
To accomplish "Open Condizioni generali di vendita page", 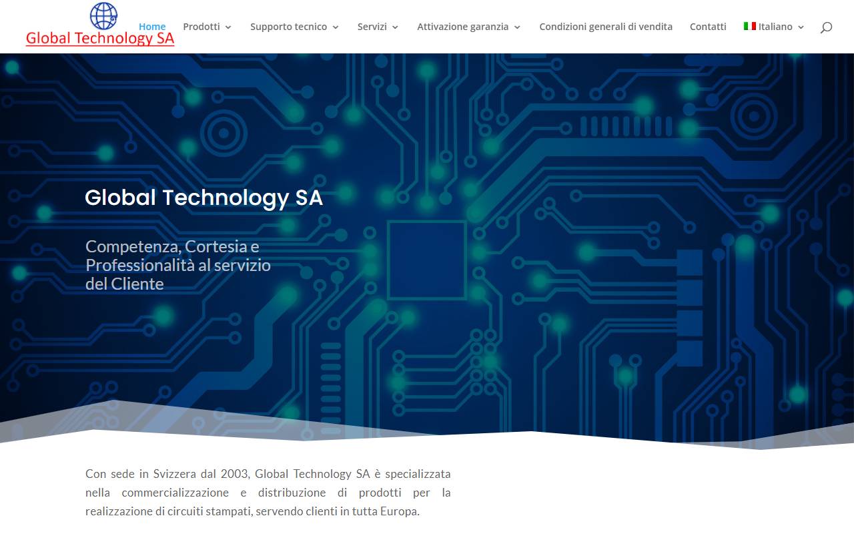I will click(606, 27).
